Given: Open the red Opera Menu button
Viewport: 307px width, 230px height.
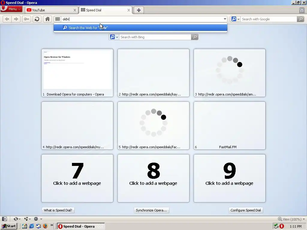Looking at the screenshot, I should [x=11, y=9].
